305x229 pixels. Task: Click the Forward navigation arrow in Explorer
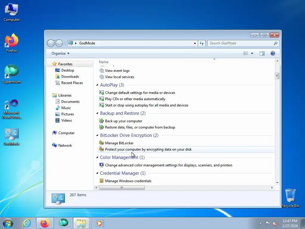coord(59,43)
